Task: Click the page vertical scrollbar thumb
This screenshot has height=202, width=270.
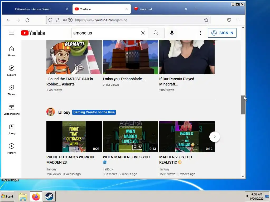Action: click(x=243, y=105)
